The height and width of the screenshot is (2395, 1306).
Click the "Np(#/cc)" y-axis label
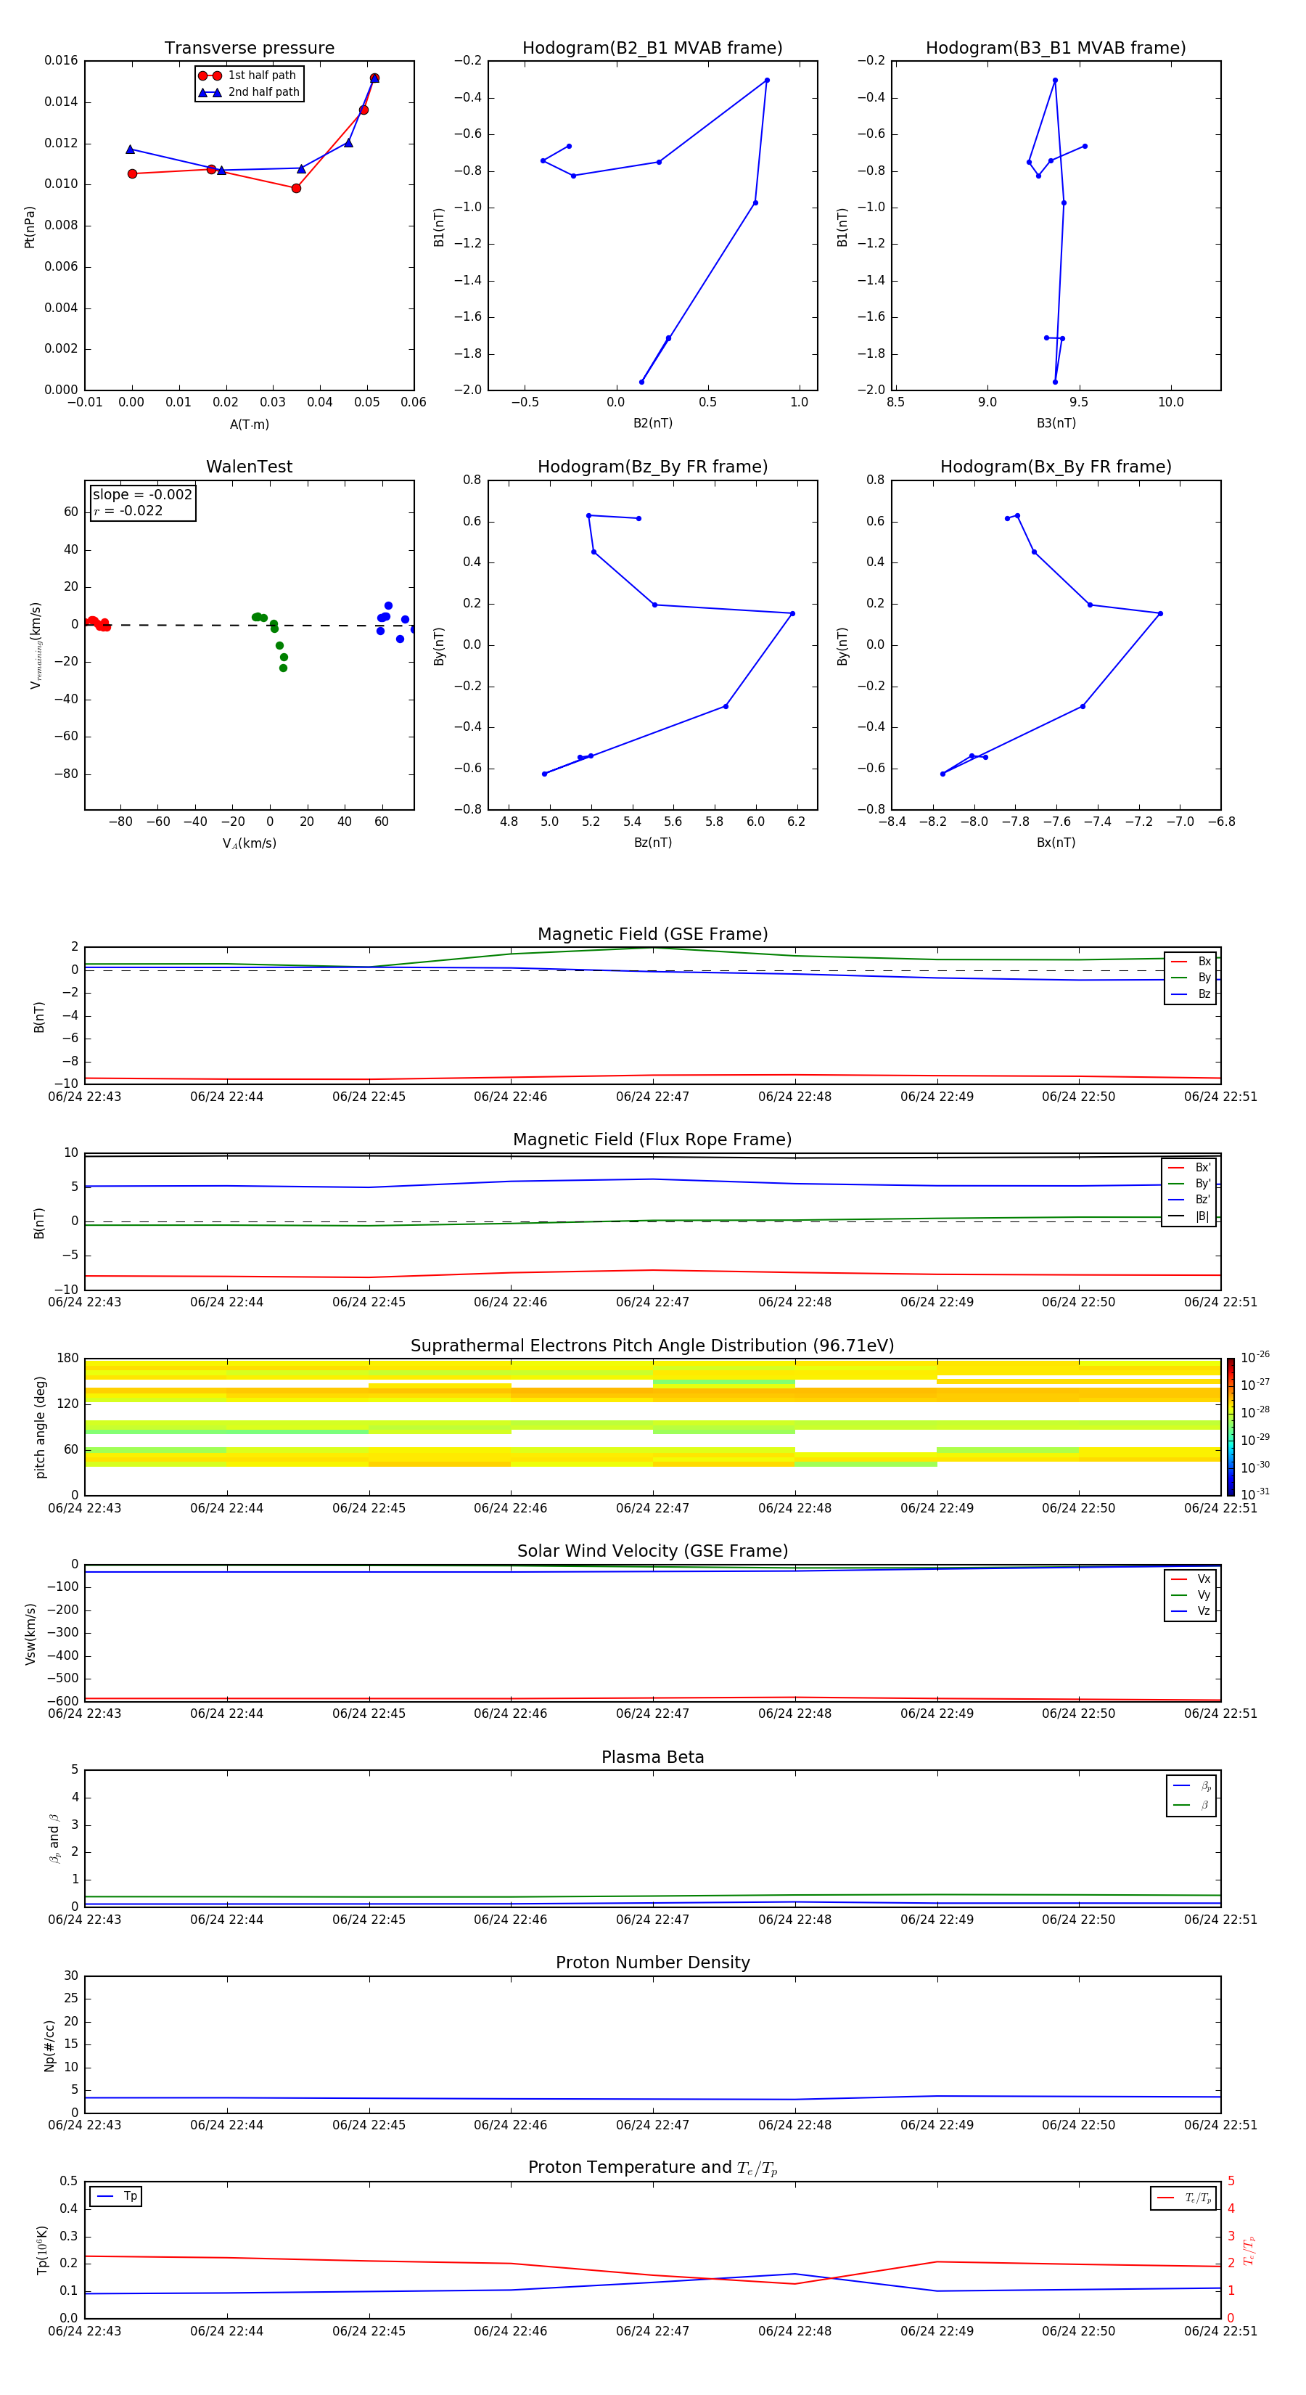click(x=49, y=2045)
